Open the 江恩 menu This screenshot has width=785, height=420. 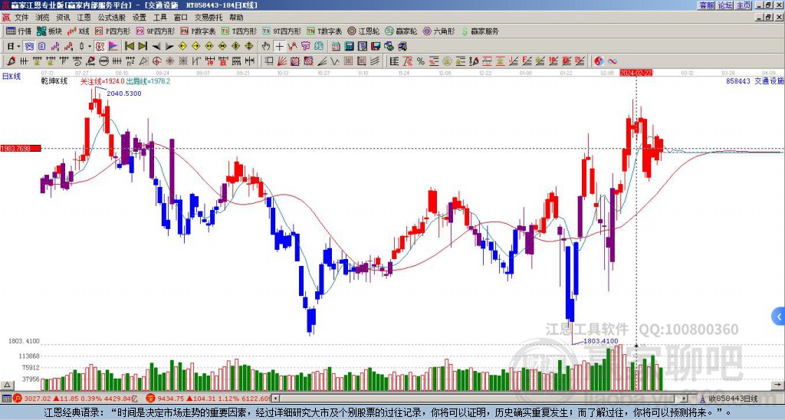tap(84, 18)
